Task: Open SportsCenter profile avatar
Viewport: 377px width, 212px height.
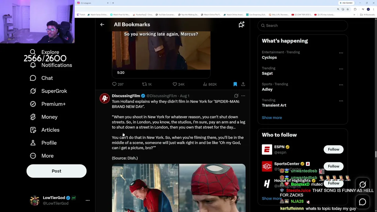Action: 267,166
